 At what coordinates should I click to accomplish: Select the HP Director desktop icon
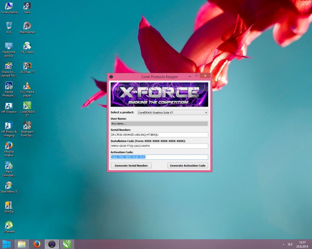click(9, 108)
